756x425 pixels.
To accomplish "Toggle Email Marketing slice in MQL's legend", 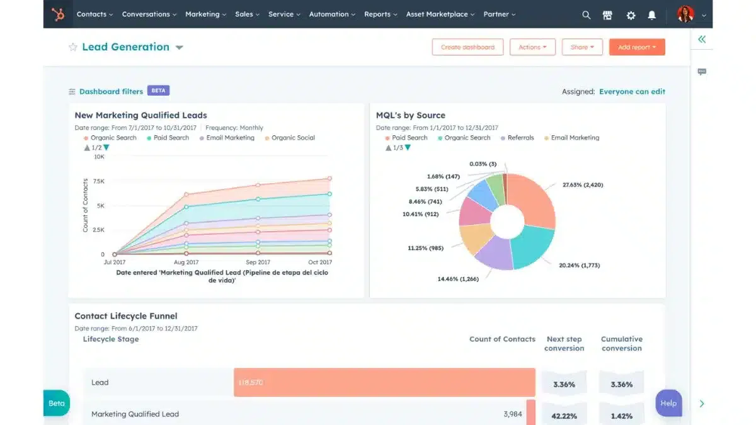I will 571,138.
